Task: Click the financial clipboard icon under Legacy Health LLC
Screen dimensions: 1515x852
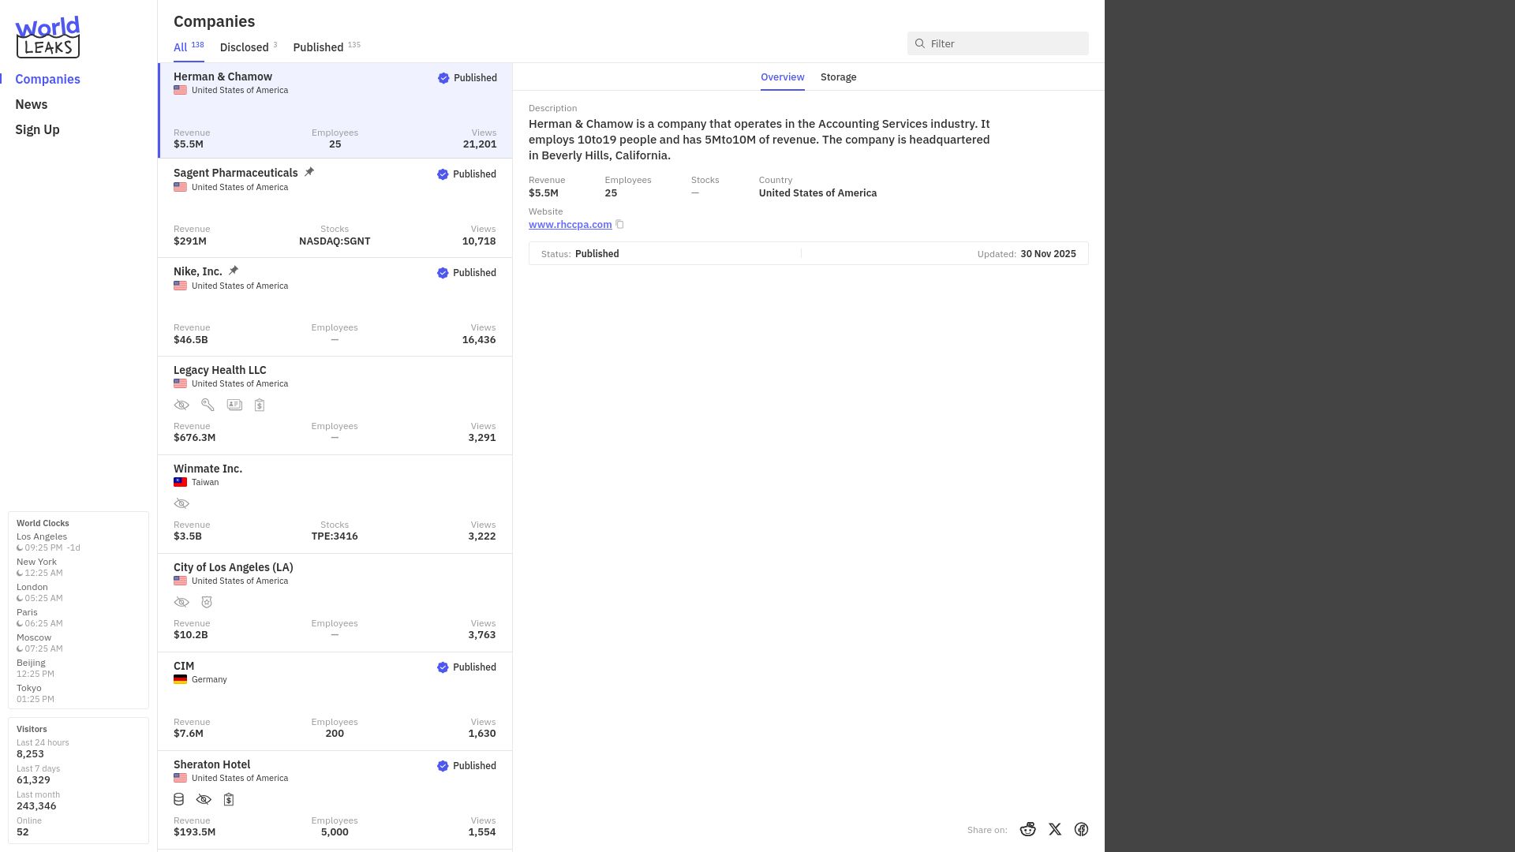Action: [x=260, y=405]
